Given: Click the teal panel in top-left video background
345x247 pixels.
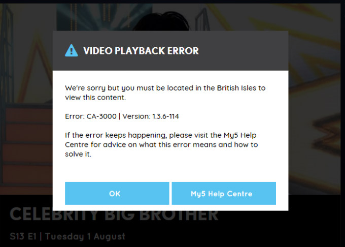Looking at the screenshot, I should tap(103, 17).
